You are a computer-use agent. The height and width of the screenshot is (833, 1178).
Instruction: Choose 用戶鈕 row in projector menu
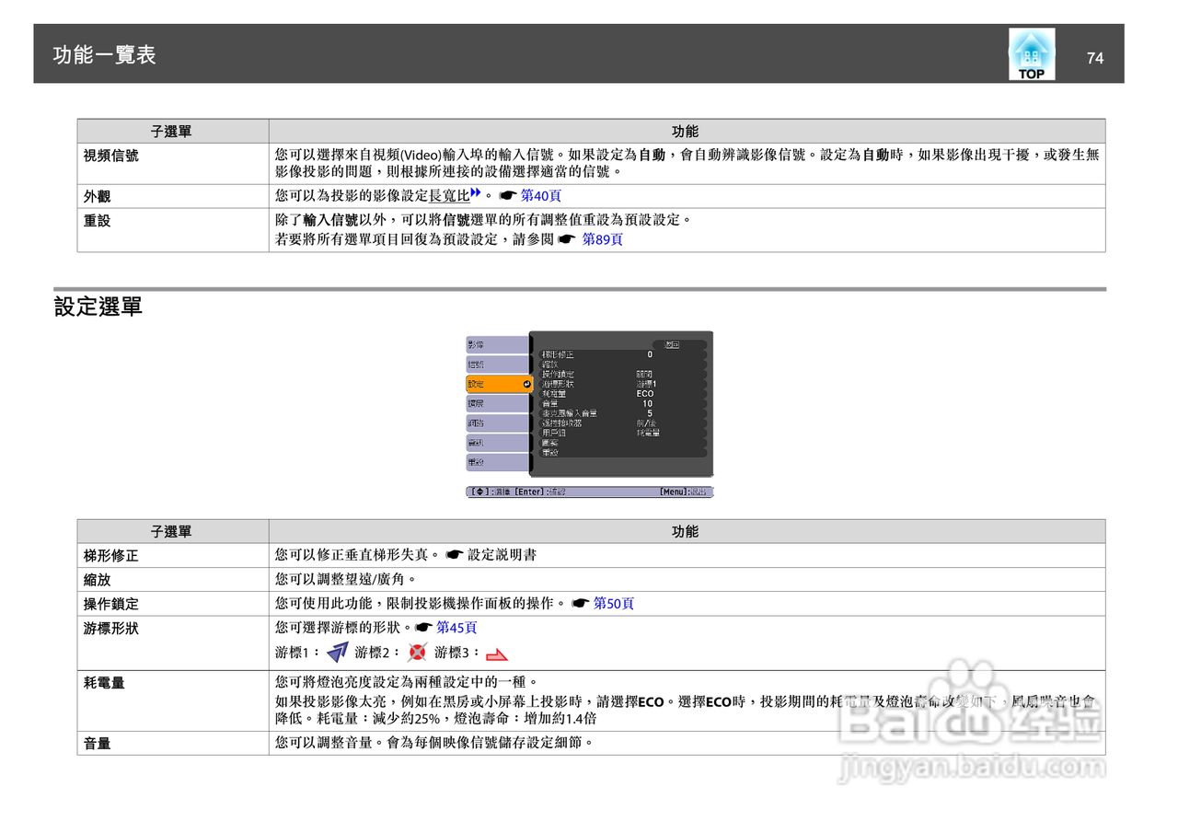click(622, 433)
